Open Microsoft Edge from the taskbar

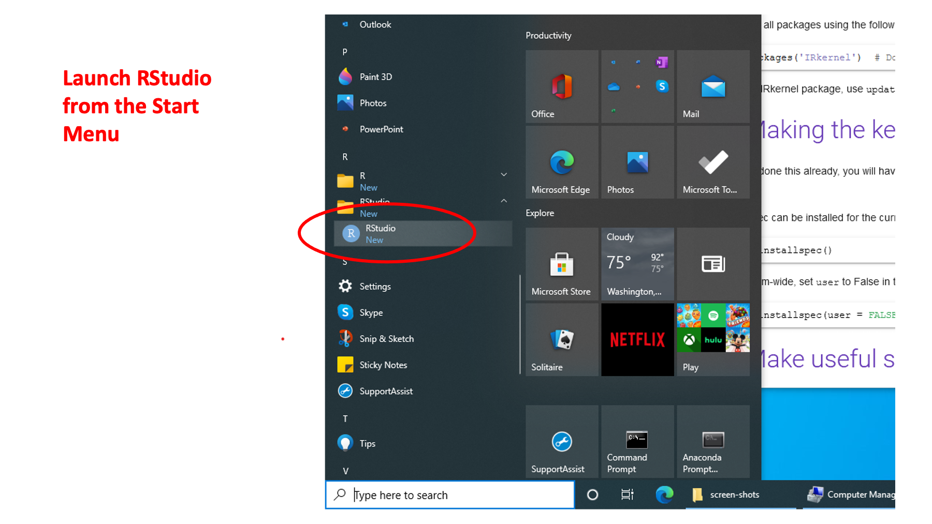(x=664, y=495)
